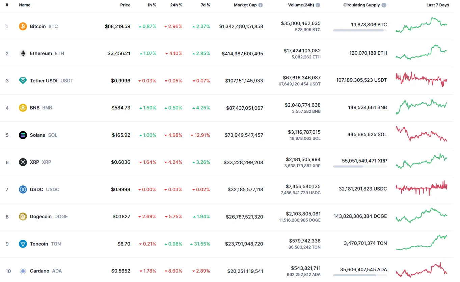Click the XRP logo icon
This screenshot has width=460, height=282.
(23, 162)
